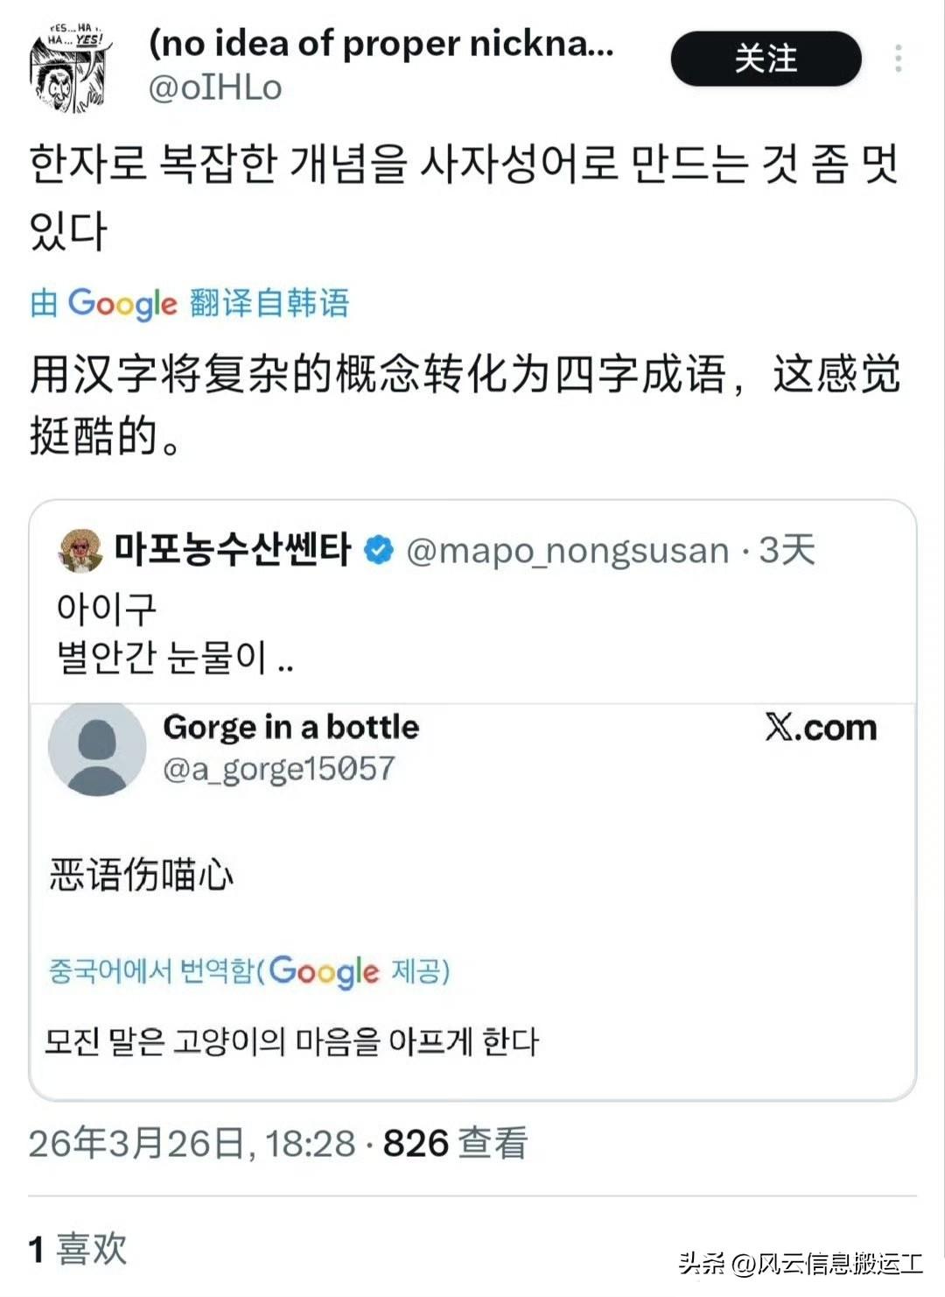Image resolution: width=945 pixels, height=1297 pixels.
Task: Click the blue verified badge
Action: click(x=378, y=550)
